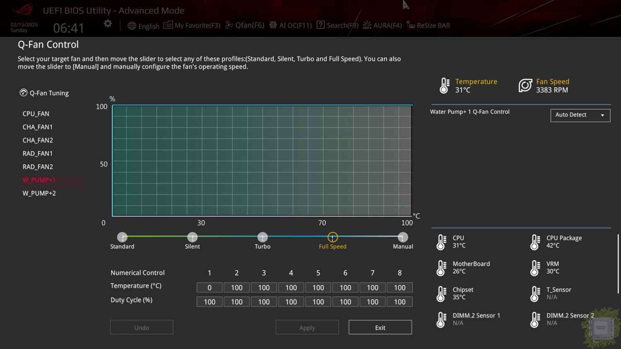This screenshot has width=621, height=349.
Task: Open Qfan(F6) fan icon
Action: 229,25
